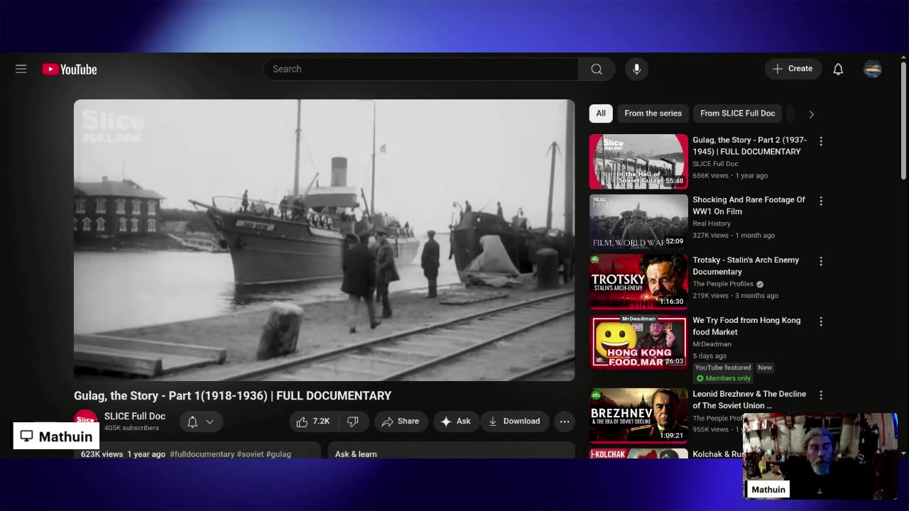909x511 pixels.
Task: Click the '405K subscribers' text
Action: tap(131, 428)
